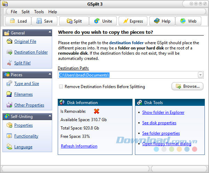Click the Help toolbar button
Image resolution: width=209 pixels, height=173 pixels.
tap(162, 21)
